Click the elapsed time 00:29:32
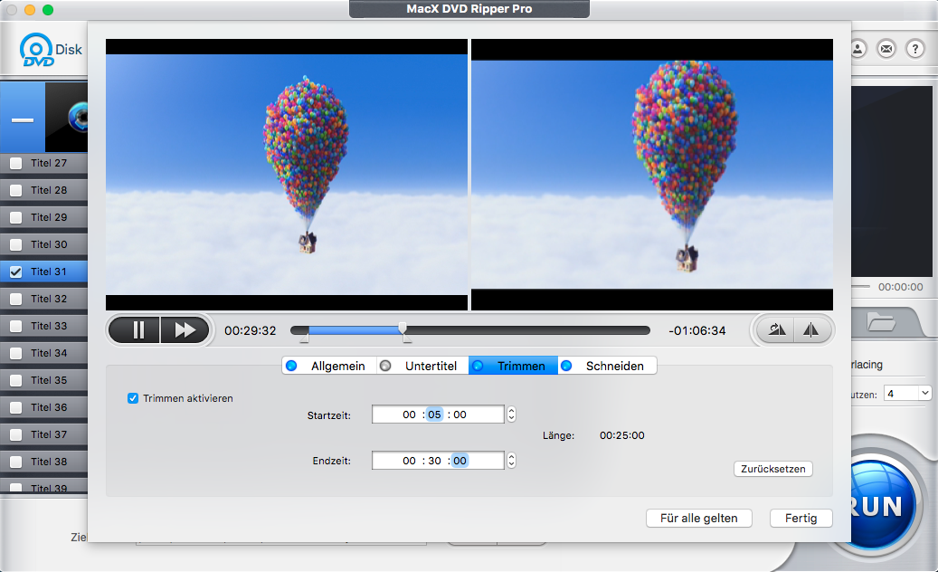 coord(250,330)
